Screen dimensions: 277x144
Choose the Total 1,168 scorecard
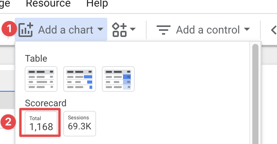41,123
